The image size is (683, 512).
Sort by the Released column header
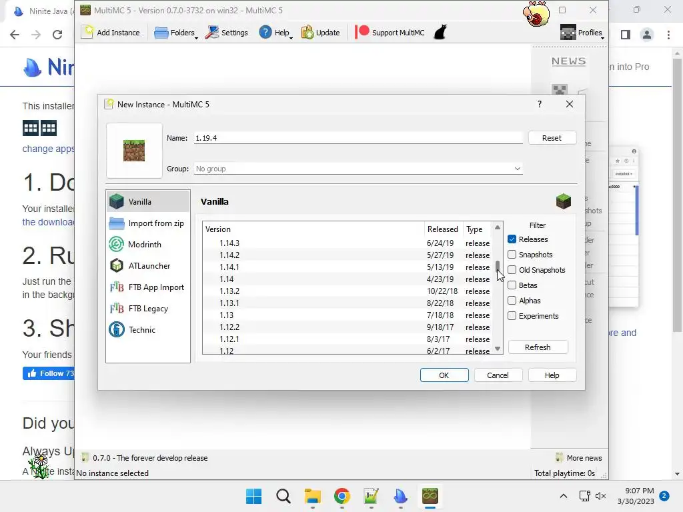(443, 229)
